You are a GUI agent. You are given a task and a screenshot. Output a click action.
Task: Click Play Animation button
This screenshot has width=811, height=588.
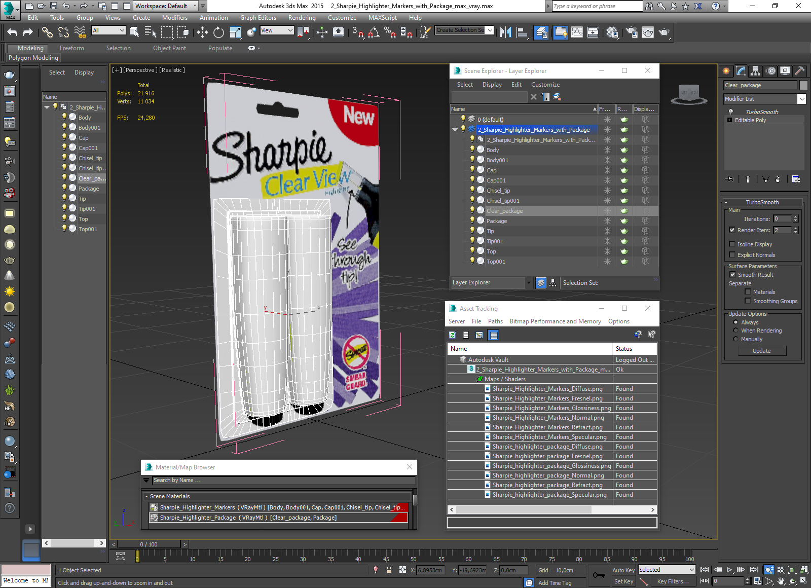coord(729,570)
